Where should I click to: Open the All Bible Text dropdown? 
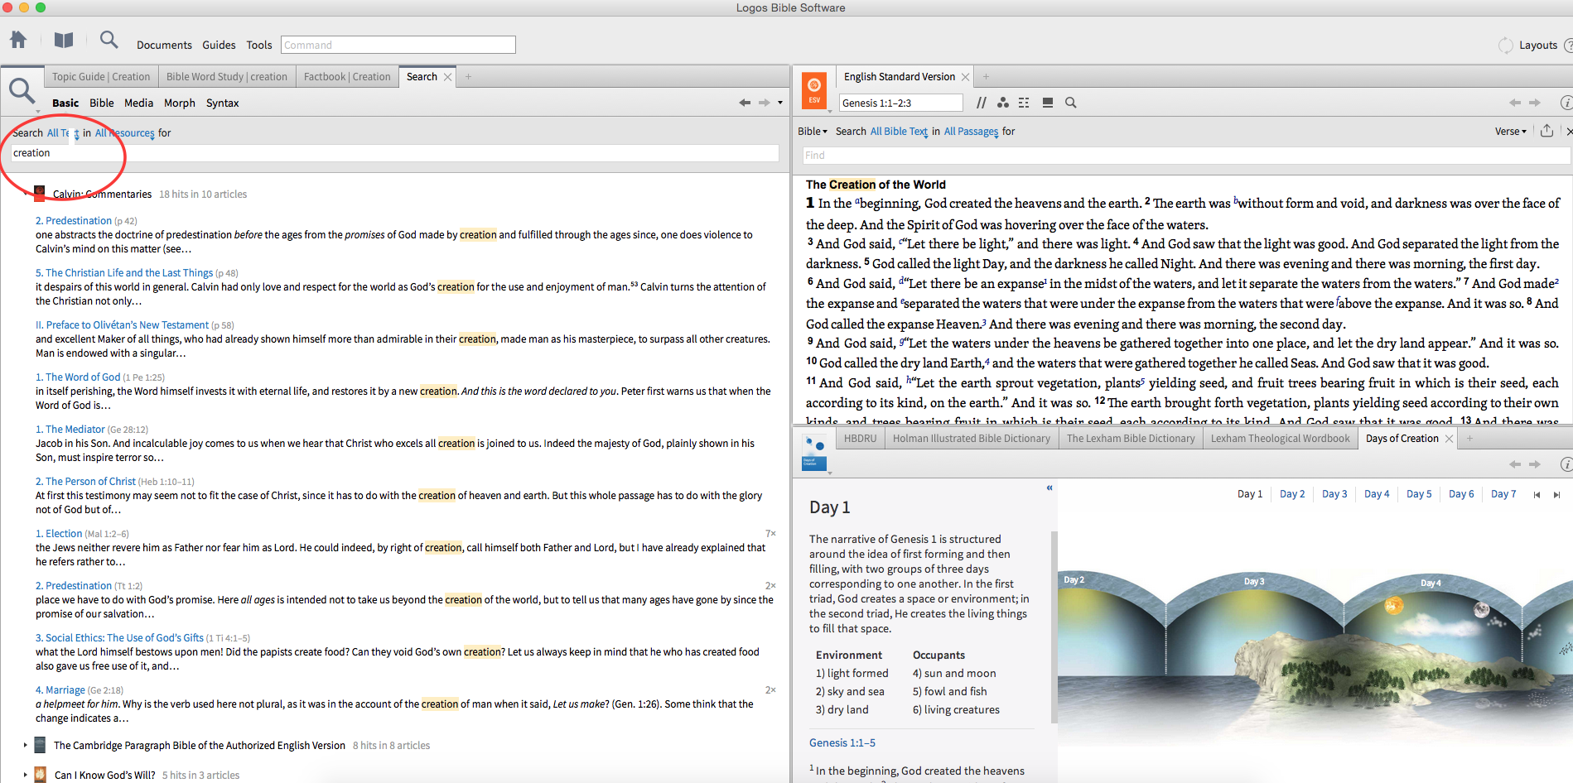(900, 132)
